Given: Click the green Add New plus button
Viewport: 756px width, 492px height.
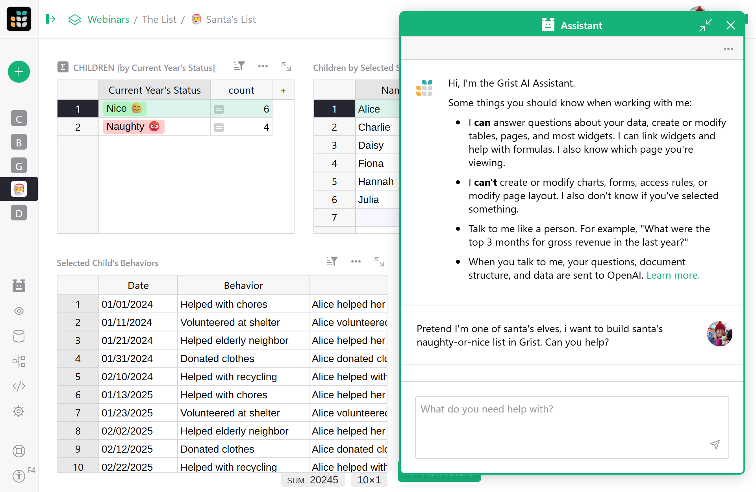Looking at the screenshot, I should [19, 72].
